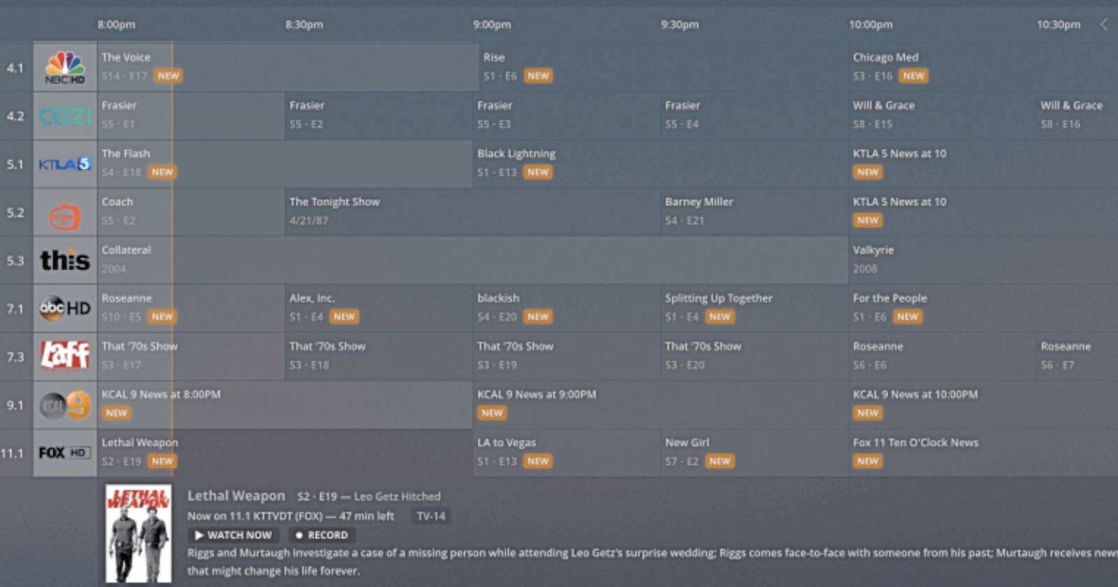Select Frasier S5 E4 listing

pos(755,116)
